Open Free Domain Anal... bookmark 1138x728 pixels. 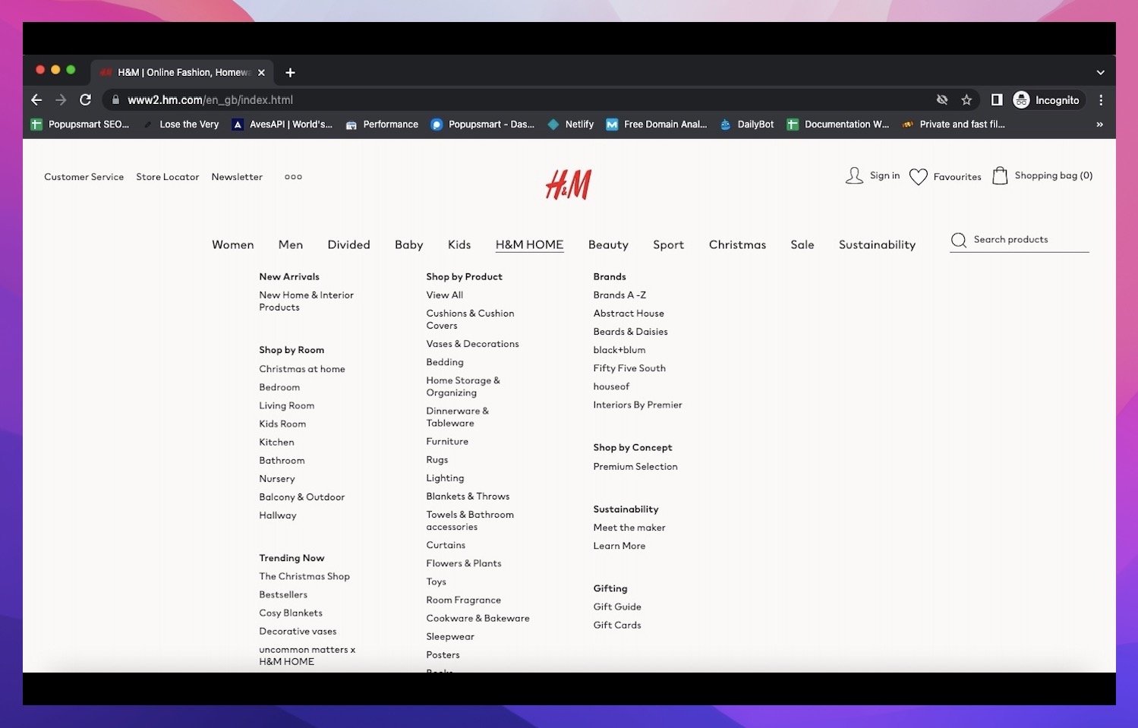click(657, 124)
